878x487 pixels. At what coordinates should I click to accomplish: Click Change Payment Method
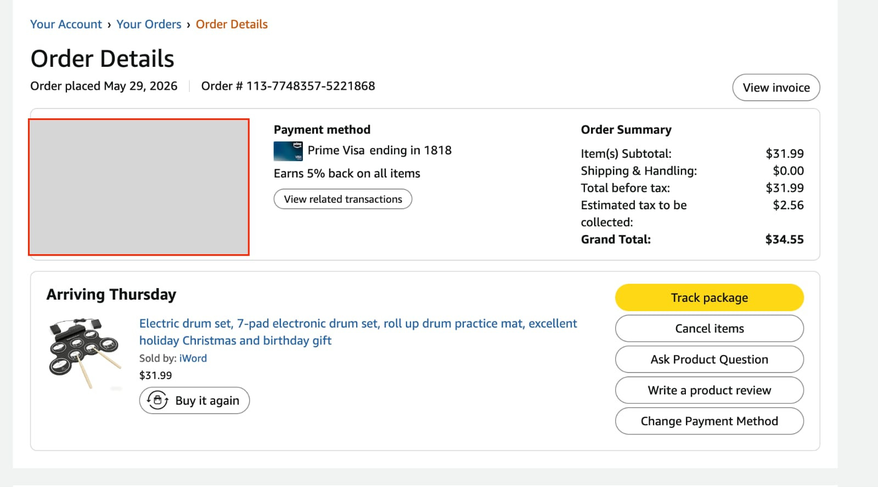click(x=710, y=421)
